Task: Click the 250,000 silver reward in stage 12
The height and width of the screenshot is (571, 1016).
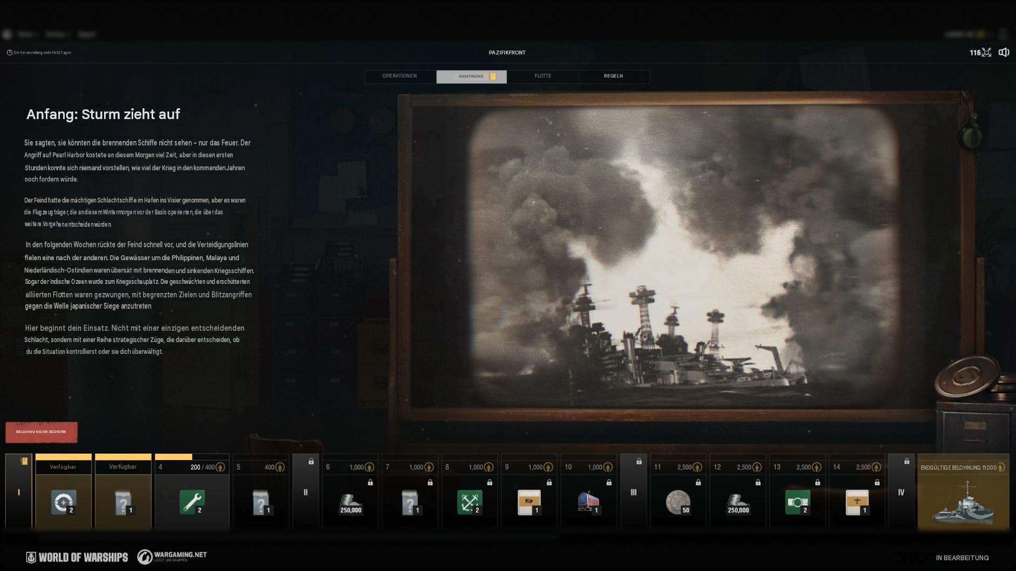Action: [738, 504]
